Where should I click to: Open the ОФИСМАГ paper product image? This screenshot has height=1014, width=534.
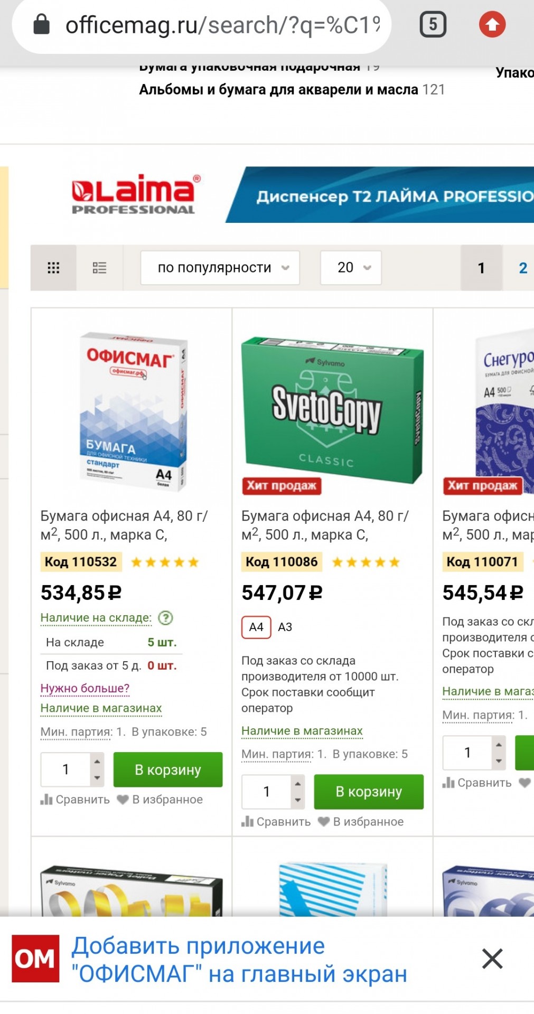[132, 411]
